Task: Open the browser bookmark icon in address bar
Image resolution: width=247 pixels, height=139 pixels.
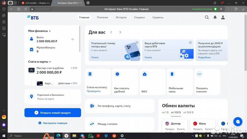Action: (x=221, y=9)
